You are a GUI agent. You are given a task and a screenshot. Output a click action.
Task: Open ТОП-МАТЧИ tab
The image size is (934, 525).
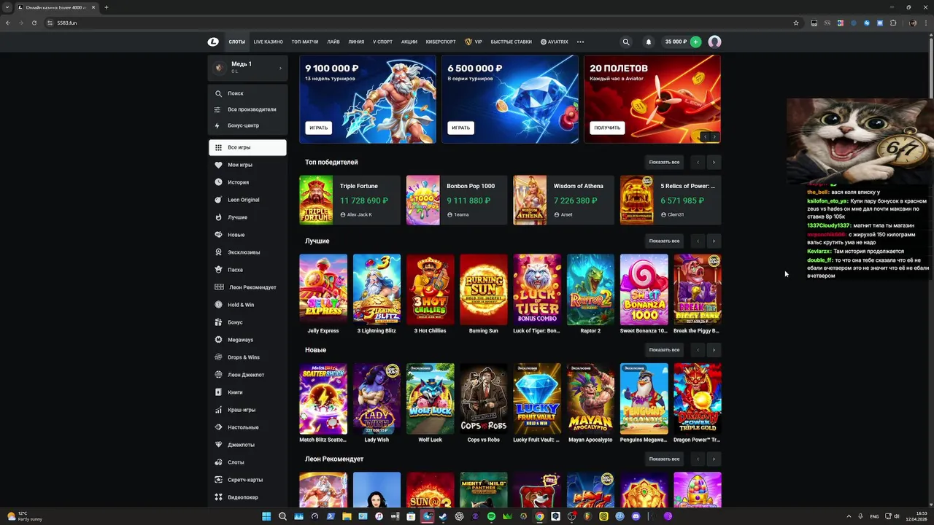tap(305, 42)
